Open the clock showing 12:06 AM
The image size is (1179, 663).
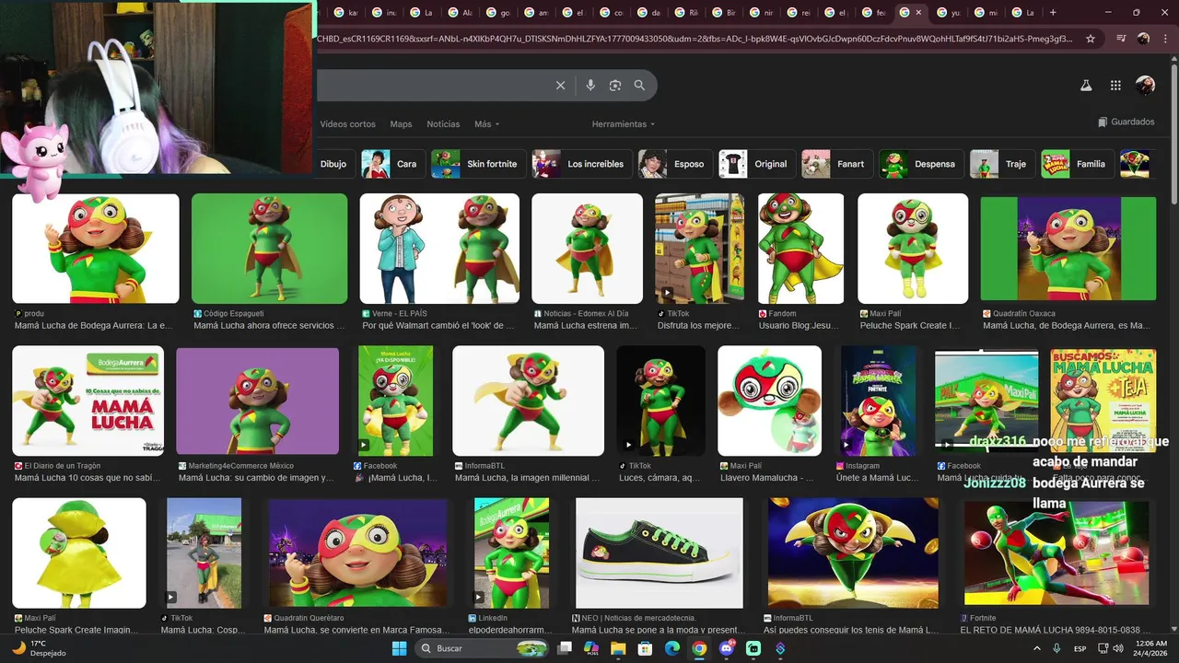[x=1151, y=648]
